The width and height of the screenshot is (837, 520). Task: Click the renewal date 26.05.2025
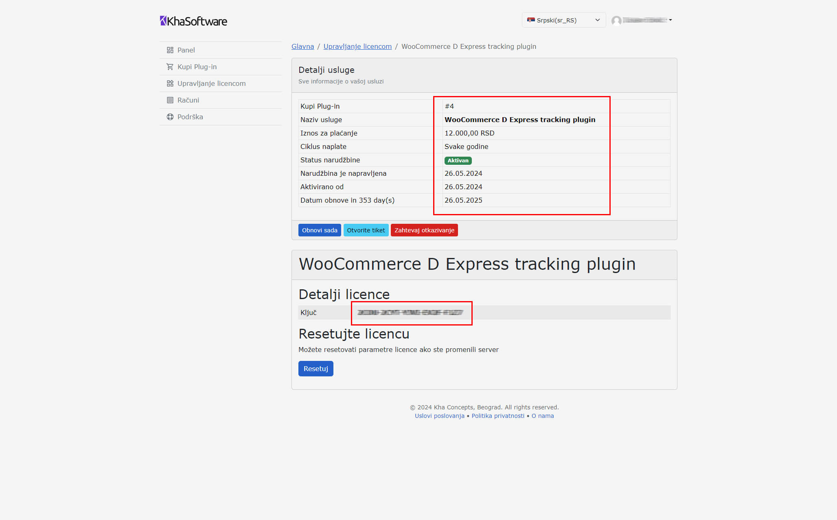463,200
